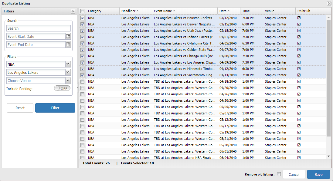333x181 pixels.
Task: Check the 05/21/2040 TBD event row
Action: (x=82, y=139)
